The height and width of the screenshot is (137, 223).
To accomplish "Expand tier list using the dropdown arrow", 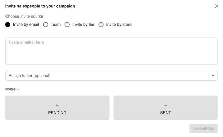I will [213, 76].
